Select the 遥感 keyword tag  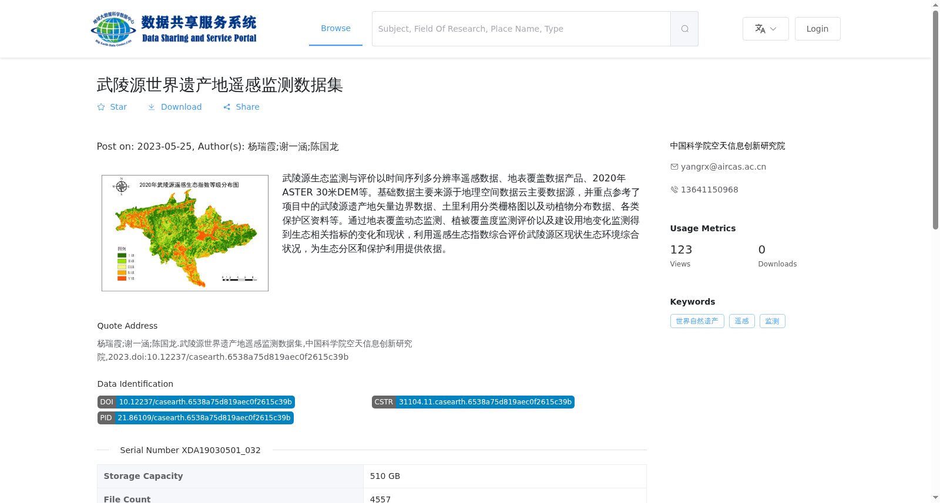[741, 321]
